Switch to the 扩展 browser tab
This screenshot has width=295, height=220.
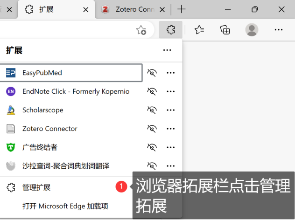pyautogui.click(x=56, y=9)
